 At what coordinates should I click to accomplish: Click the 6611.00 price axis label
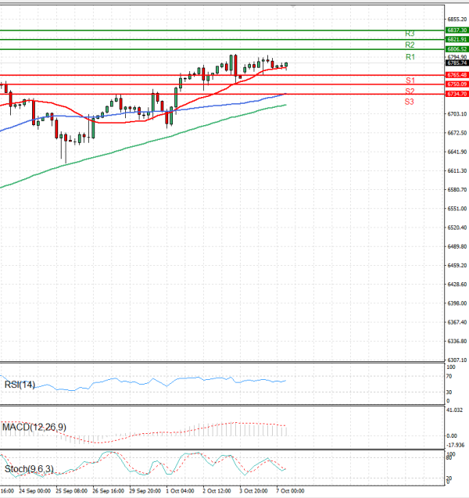point(455,170)
